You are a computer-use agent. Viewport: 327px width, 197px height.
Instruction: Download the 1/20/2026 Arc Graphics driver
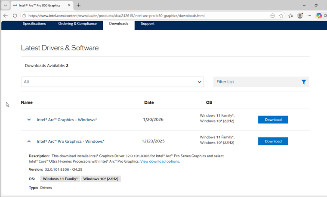point(273,120)
